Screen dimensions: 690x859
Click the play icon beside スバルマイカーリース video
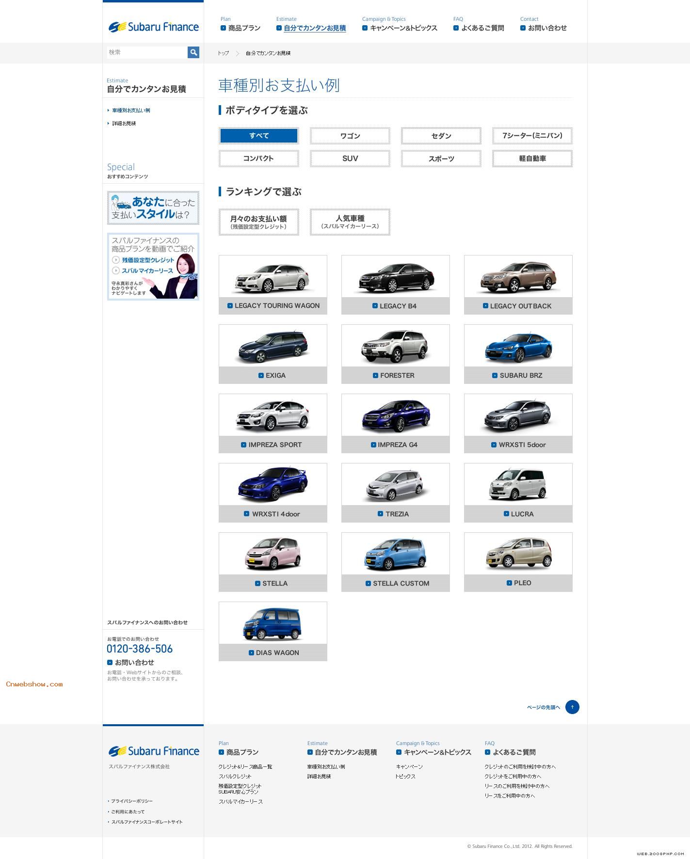pyautogui.click(x=116, y=270)
